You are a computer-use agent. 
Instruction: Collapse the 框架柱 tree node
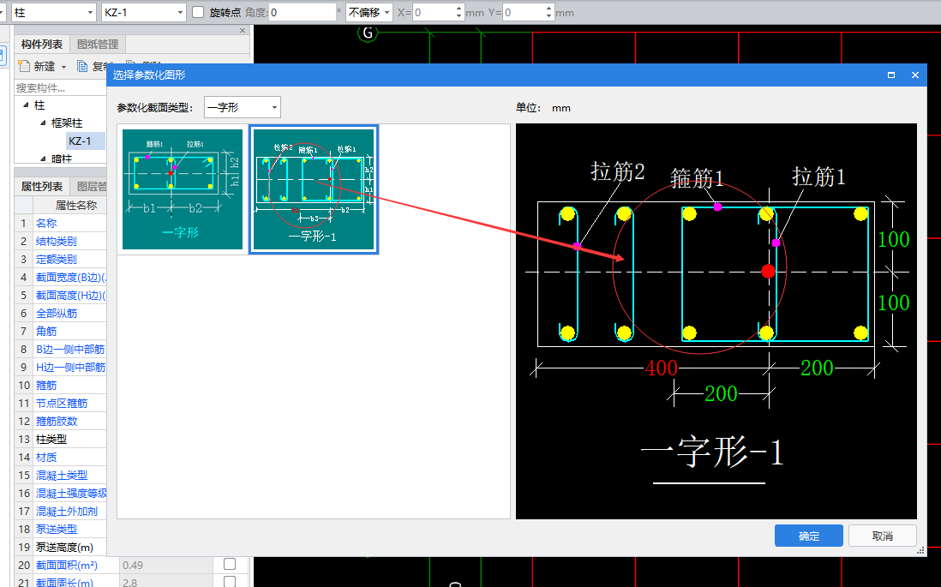[x=43, y=123]
